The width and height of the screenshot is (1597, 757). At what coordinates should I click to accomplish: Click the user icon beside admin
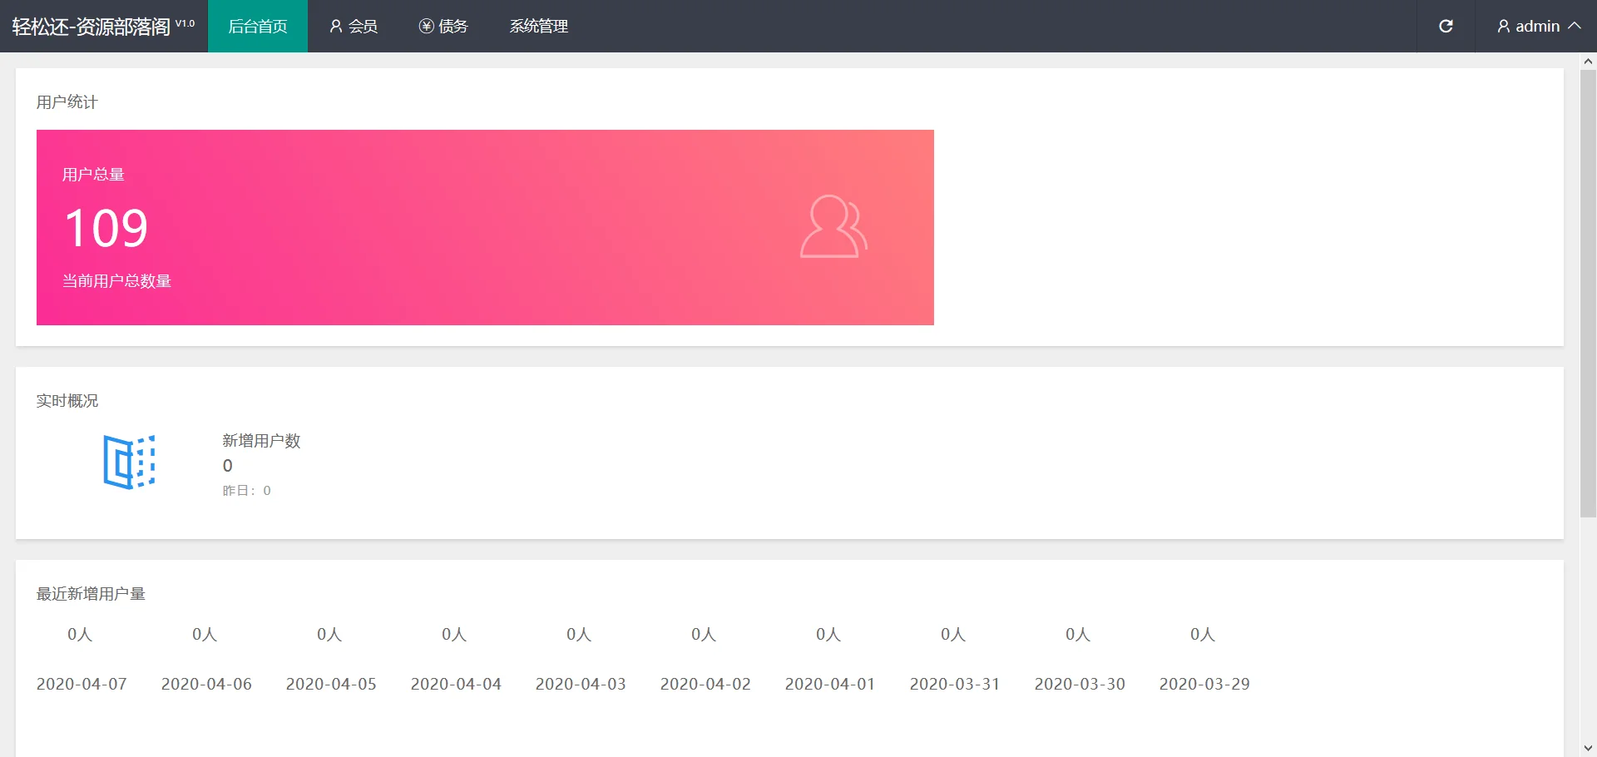coord(1503,27)
